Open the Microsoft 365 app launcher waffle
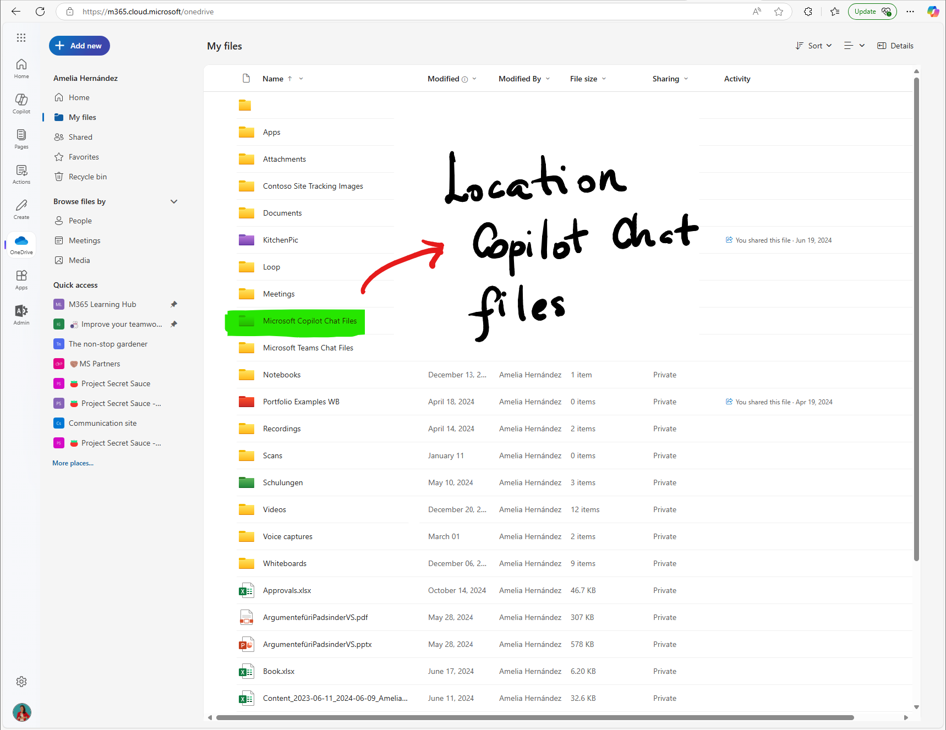 (21, 37)
